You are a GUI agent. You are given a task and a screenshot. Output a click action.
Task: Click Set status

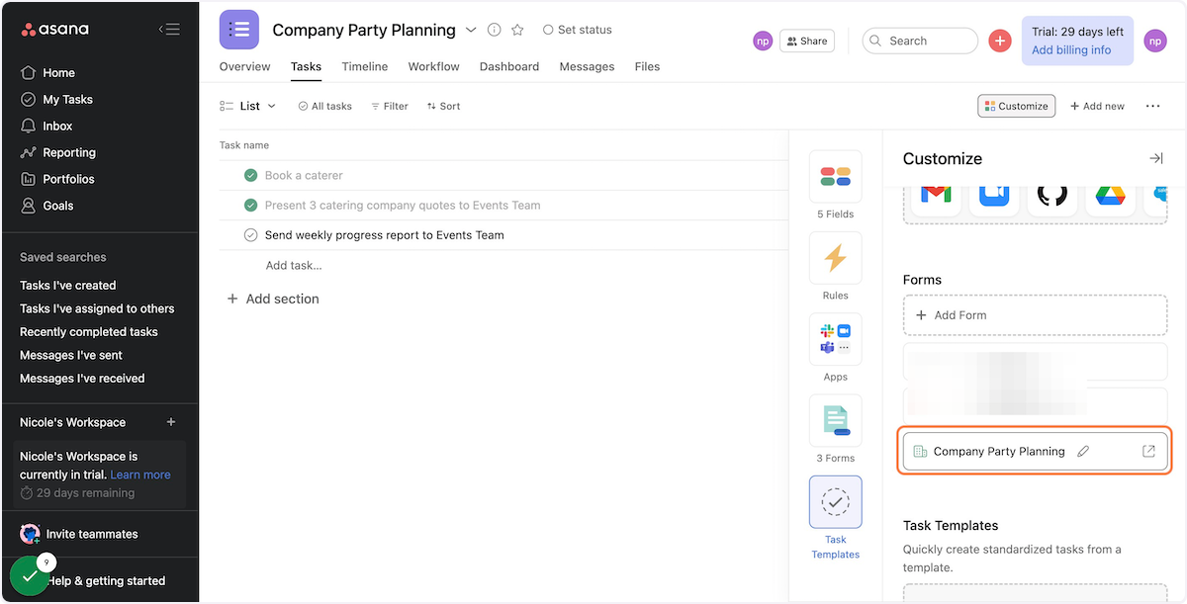click(578, 30)
